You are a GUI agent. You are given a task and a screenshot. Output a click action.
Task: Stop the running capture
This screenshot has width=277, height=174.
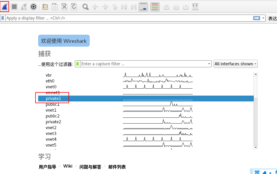pyautogui.click(x=14, y=7)
